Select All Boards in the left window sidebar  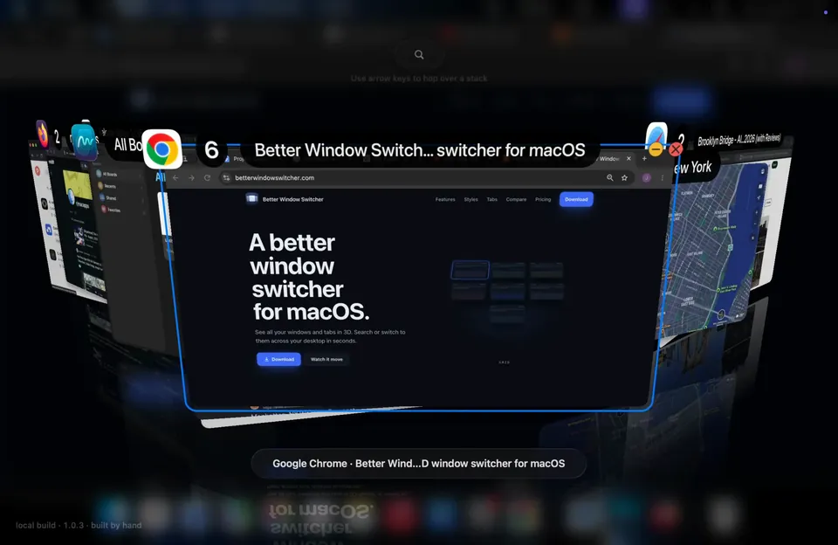pyautogui.click(x=109, y=175)
